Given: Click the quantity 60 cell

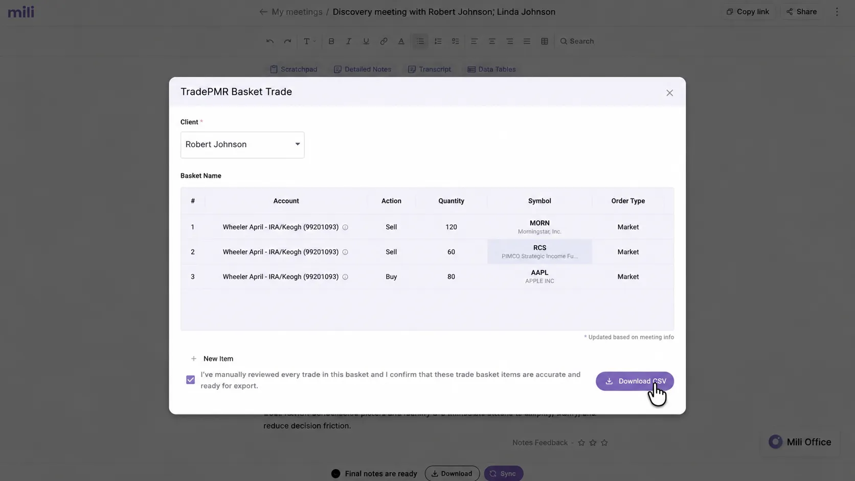Looking at the screenshot, I should (x=451, y=252).
